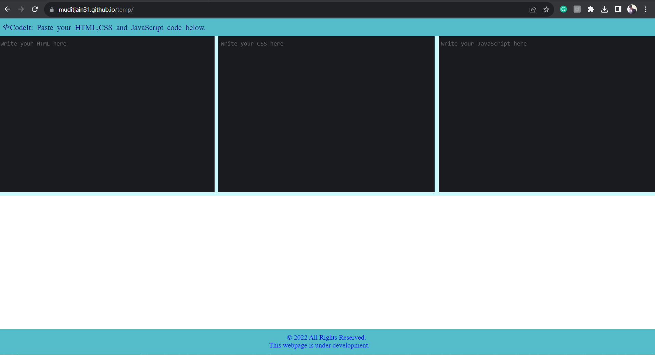
Task: Open the Chrome three-dot menu
Action: pyautogui.click(x=645, y=9)
